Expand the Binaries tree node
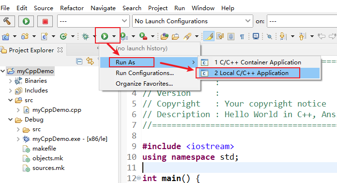This screenshot has width=337, height=183. pyautogui.click(x=10, y=81)
